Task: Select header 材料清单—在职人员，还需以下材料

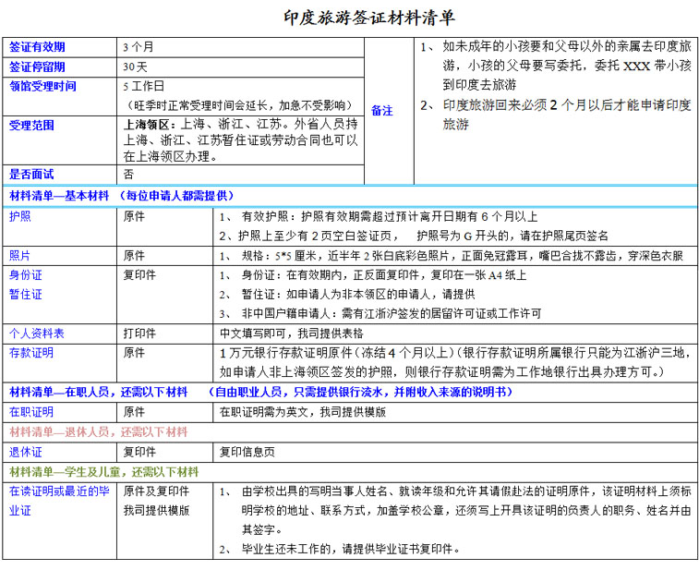Action: point(99,392)
